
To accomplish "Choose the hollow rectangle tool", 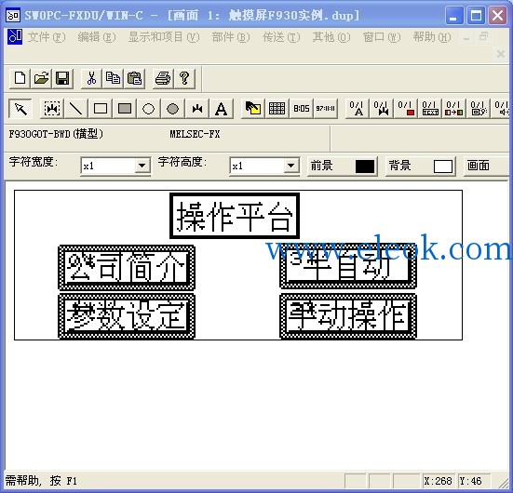I will [x=101, y=109].
